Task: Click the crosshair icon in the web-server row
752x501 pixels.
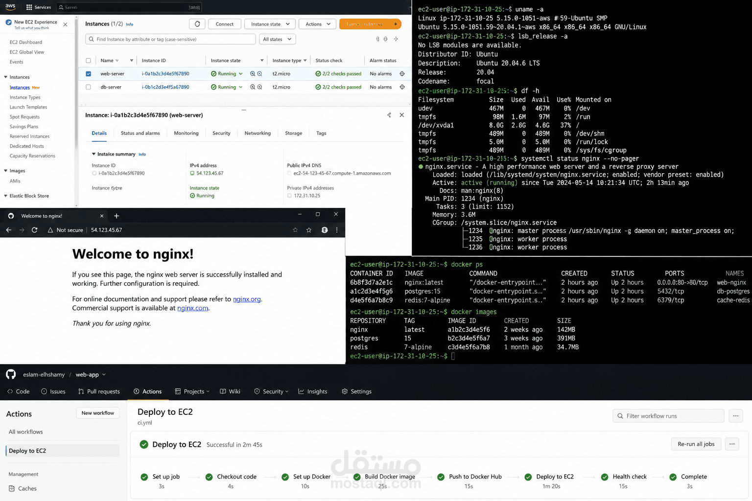Action: coord(402,74)
